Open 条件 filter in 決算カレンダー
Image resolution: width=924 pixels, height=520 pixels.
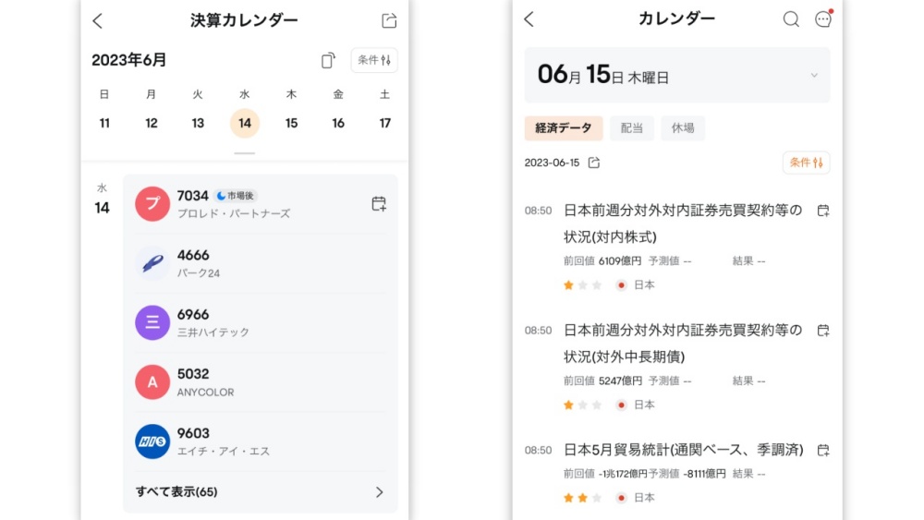[x=374, y=60]
